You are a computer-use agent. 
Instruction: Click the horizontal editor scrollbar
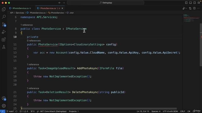coord(99,109)
